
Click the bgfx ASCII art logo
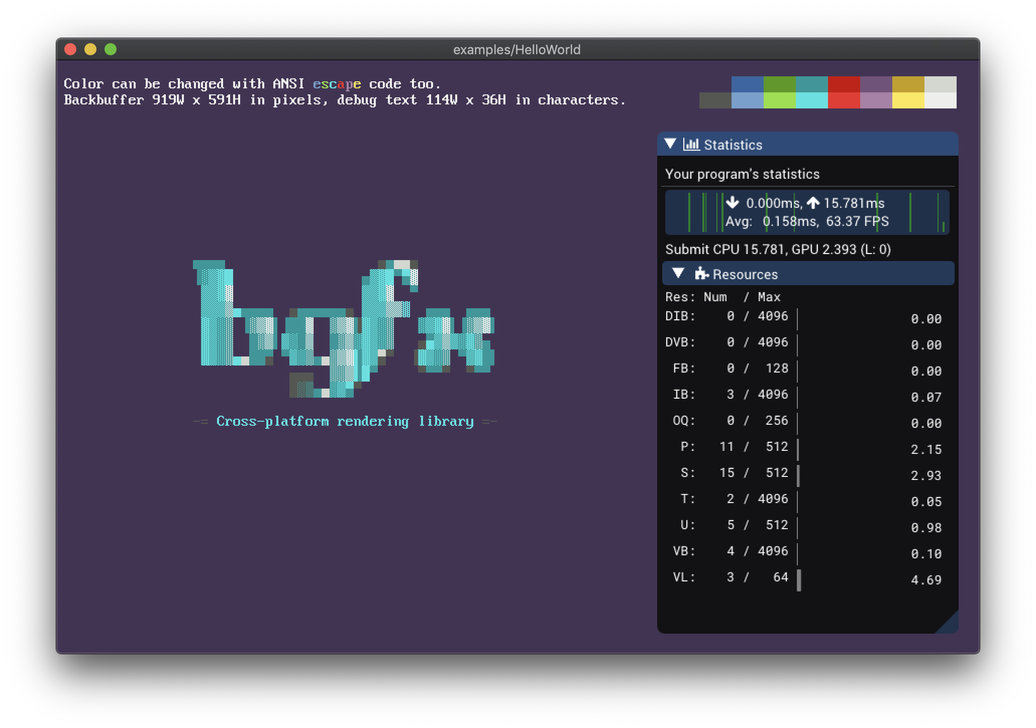point(345,329)
